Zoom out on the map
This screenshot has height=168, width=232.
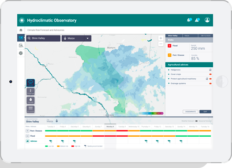click(161, 44)
